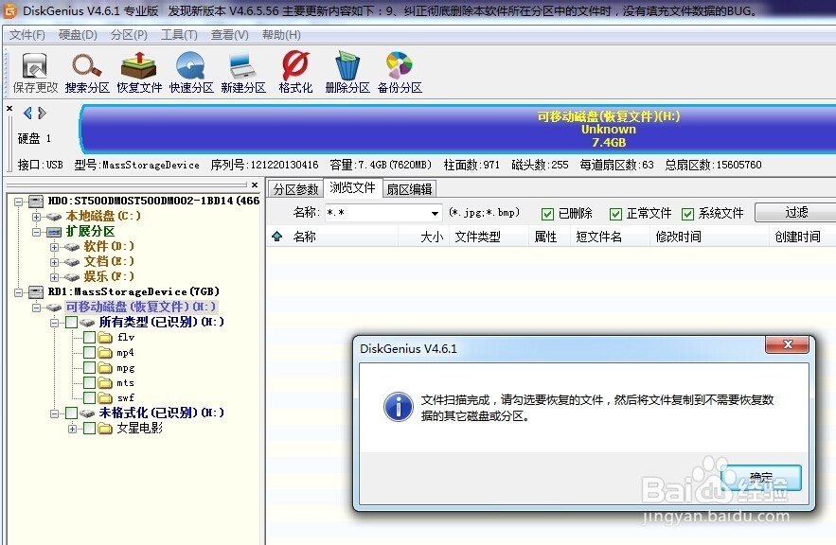This screenshot has height=545, width=836.
Task: Check the mpg folder checkbox
Action: click(x=90, y=368)
